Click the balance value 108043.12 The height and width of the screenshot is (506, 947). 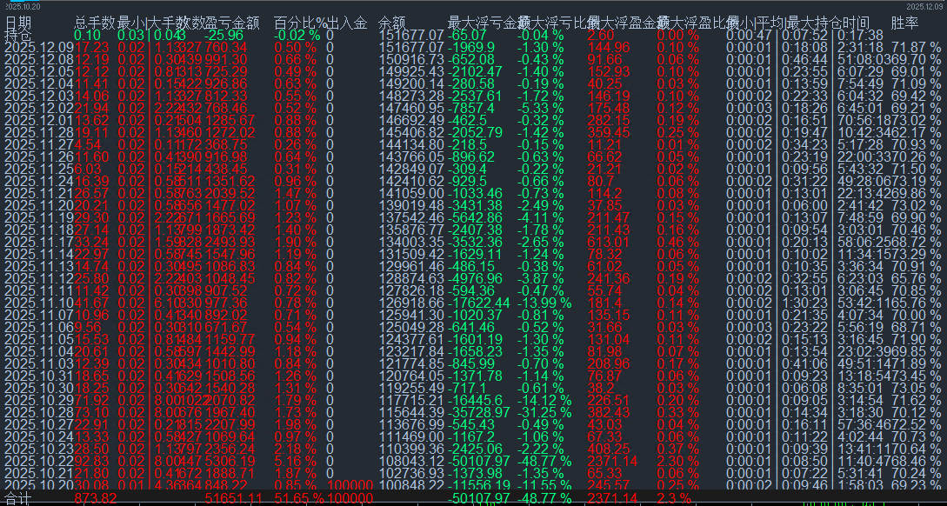coord(410,460)
